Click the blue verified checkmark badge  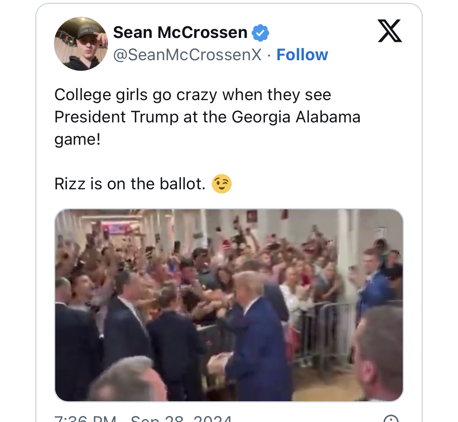click(260, 33)
